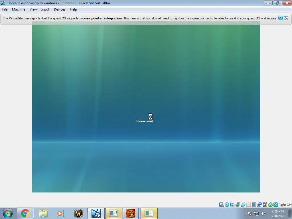This screenshot has width=292, height=219.
Task: Launch Windows Media Player from taskbar
Action: pyautogui.click(x=60, y=213)
